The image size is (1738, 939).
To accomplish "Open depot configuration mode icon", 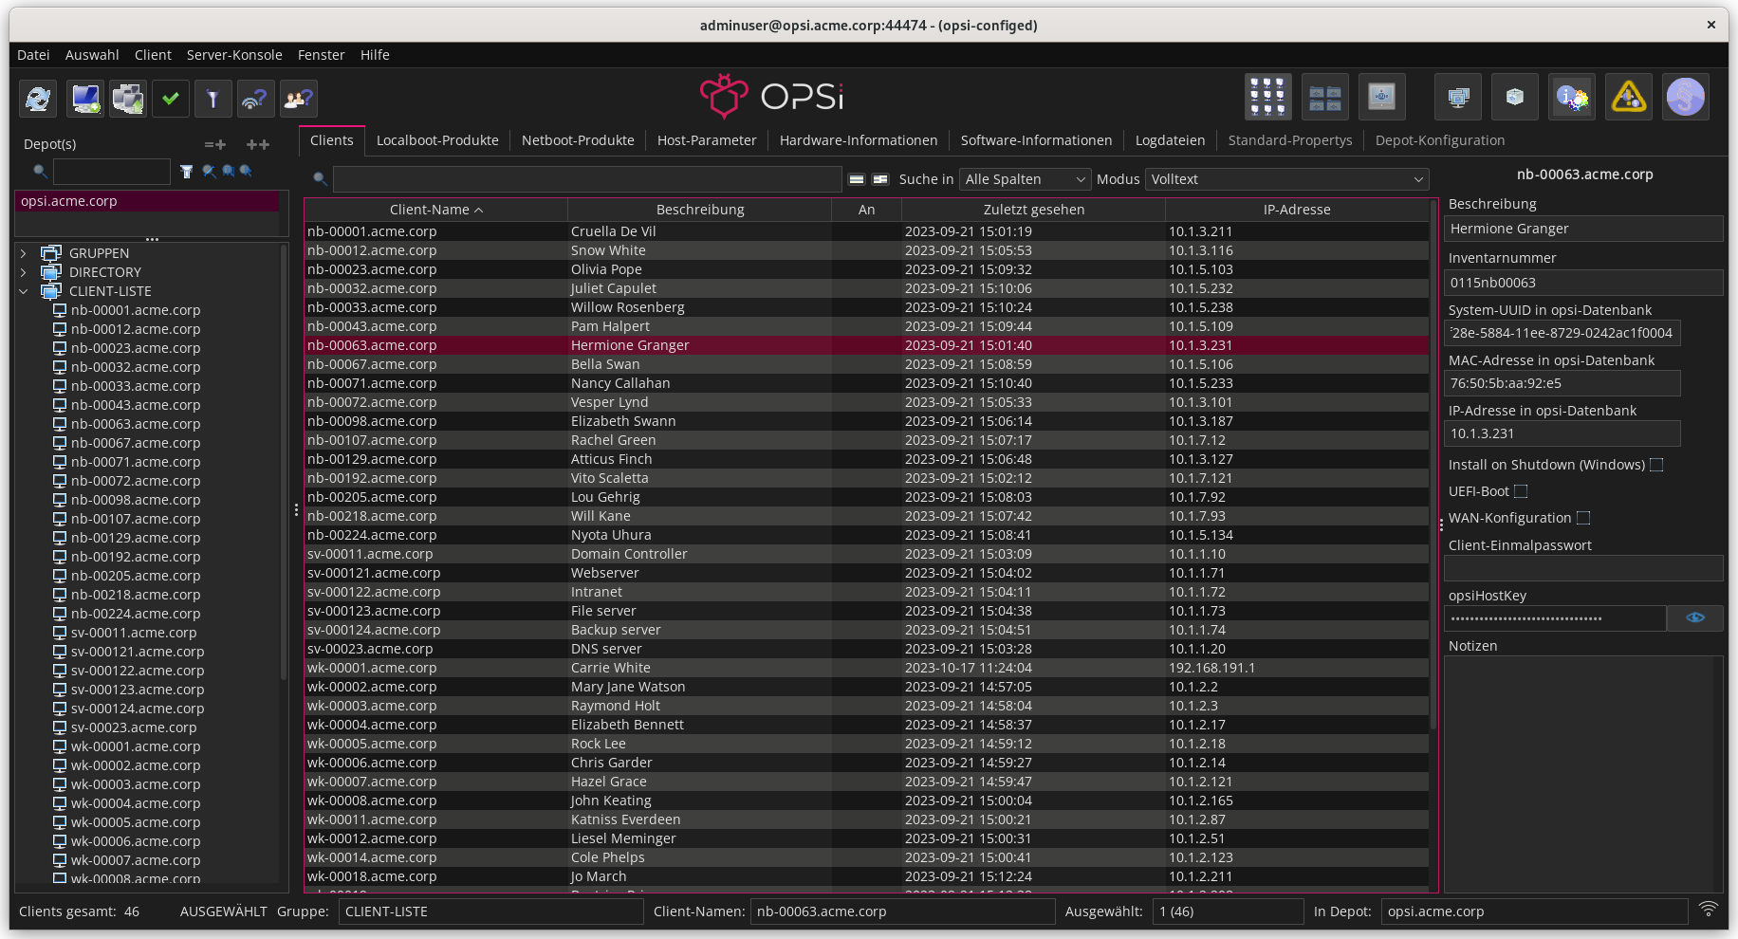I will tap(1324, 97).
